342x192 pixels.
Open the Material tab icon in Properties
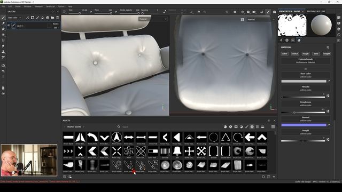coord(299,41)
